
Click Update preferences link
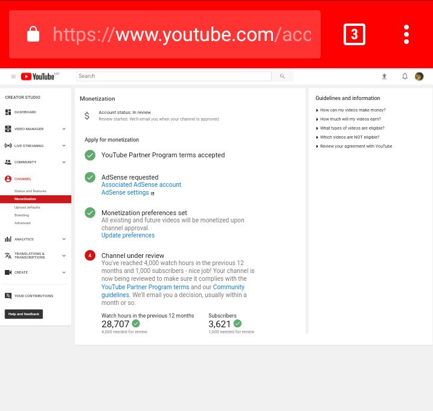tap(128, 235)
